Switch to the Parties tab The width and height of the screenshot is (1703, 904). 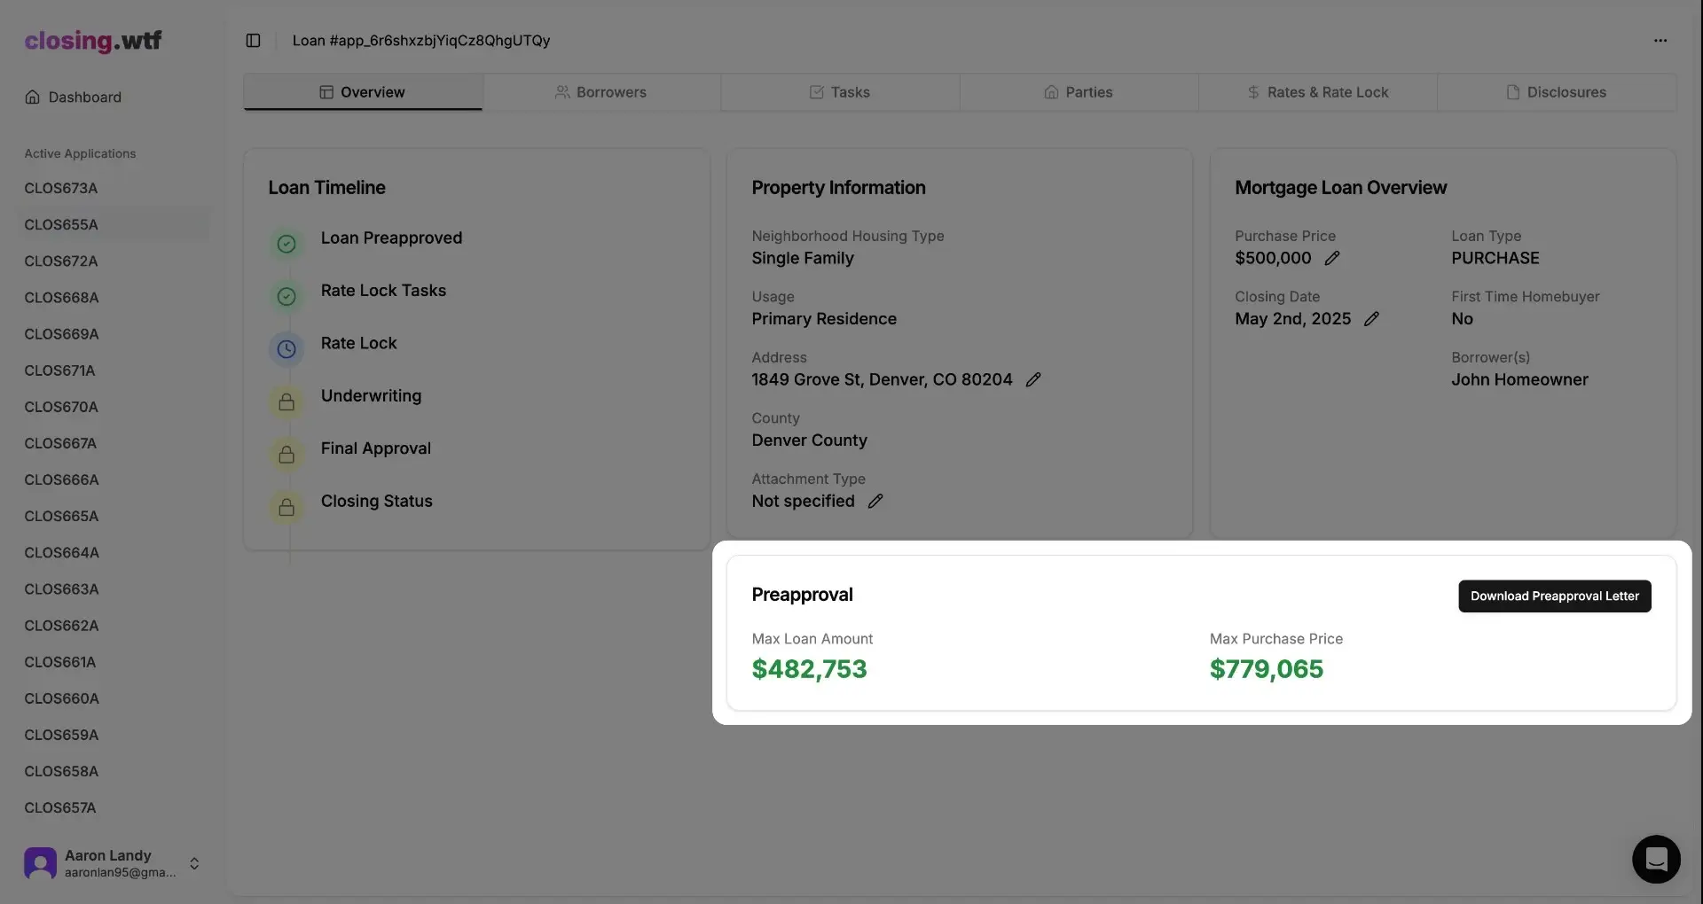tap(1079, 91)
